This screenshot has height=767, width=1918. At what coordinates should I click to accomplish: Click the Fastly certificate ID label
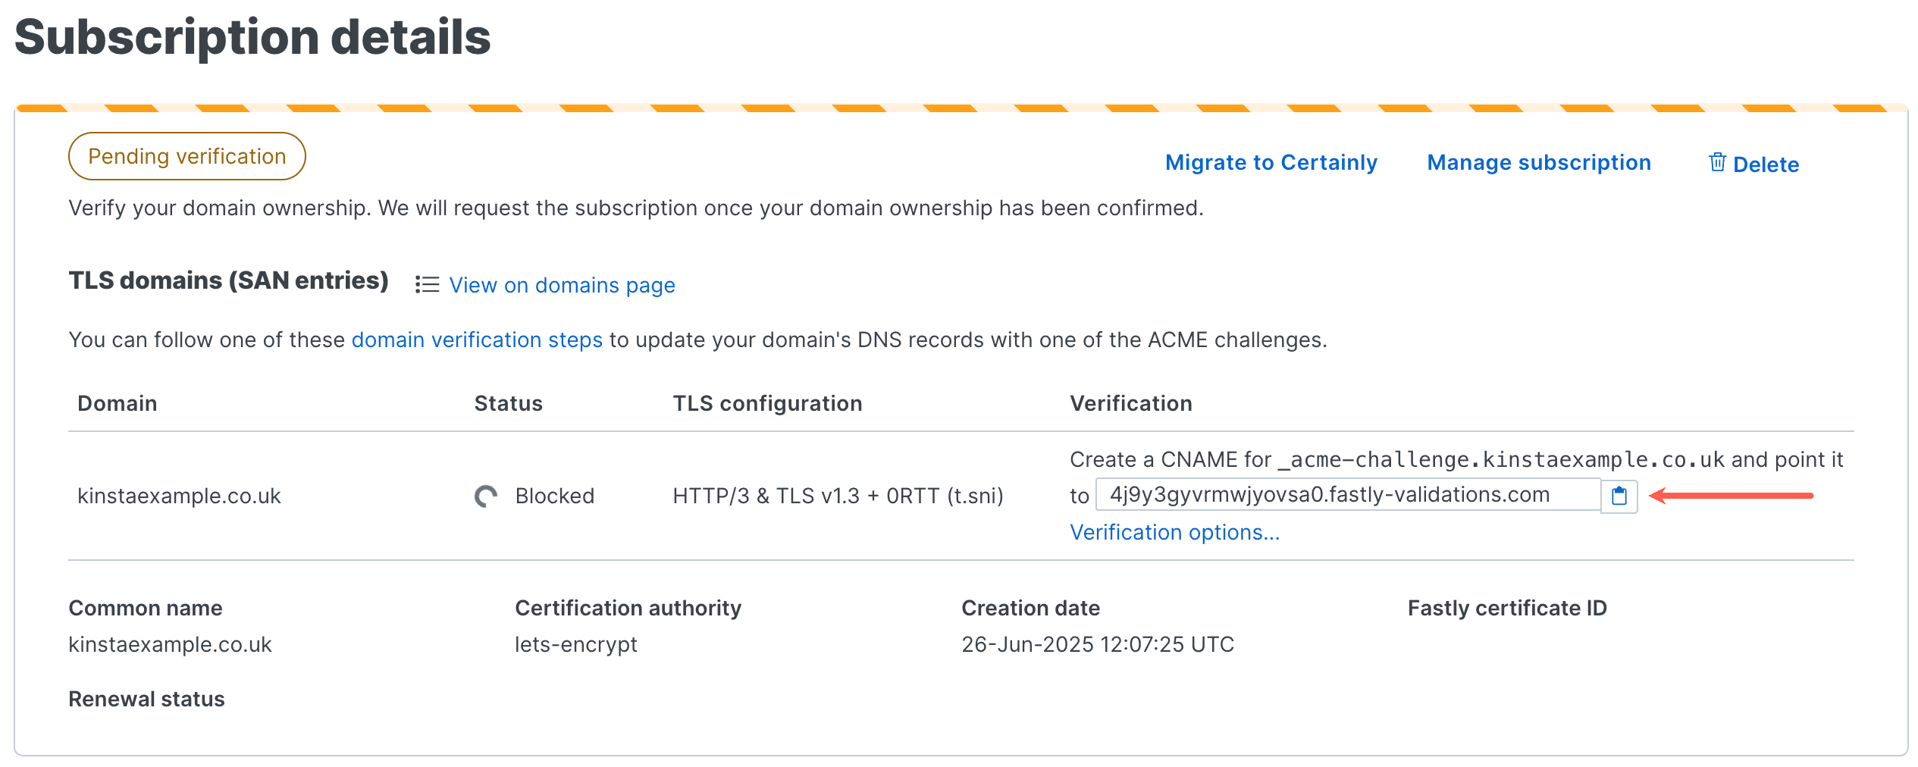[x=1506, y=607]
